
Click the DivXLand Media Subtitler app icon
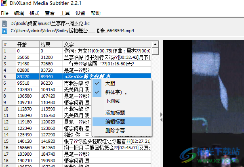[x=4, y=3]
